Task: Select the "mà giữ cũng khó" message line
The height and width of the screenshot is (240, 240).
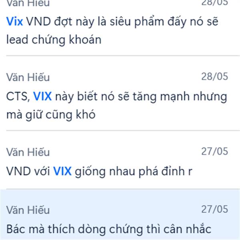Action: point(51,115)
